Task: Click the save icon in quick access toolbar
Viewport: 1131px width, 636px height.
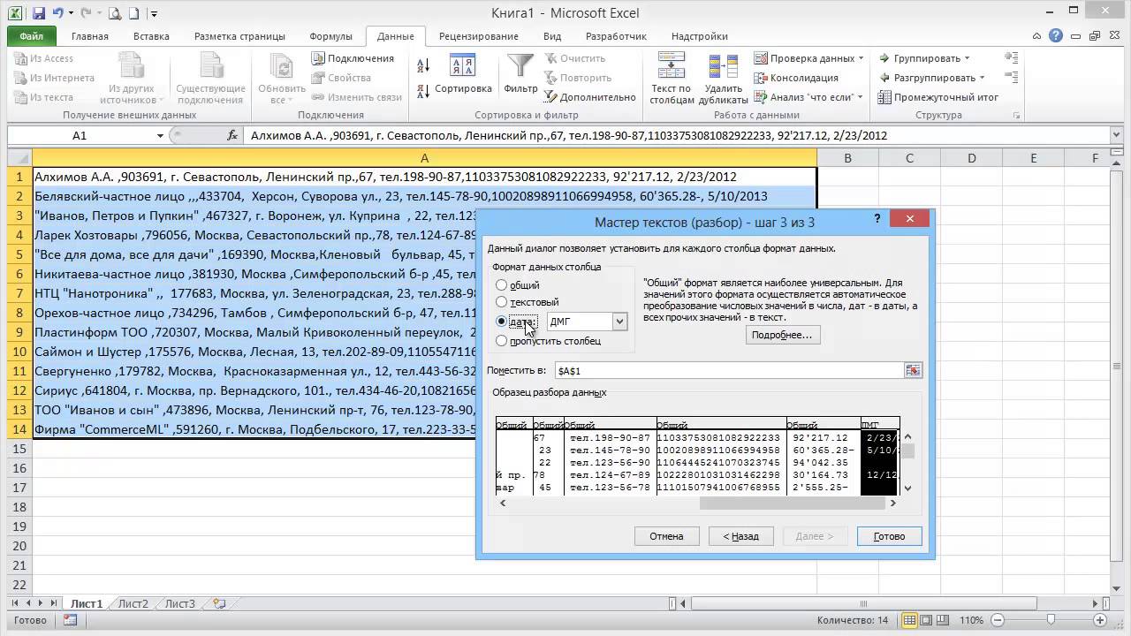Action: tap(37, 13)
